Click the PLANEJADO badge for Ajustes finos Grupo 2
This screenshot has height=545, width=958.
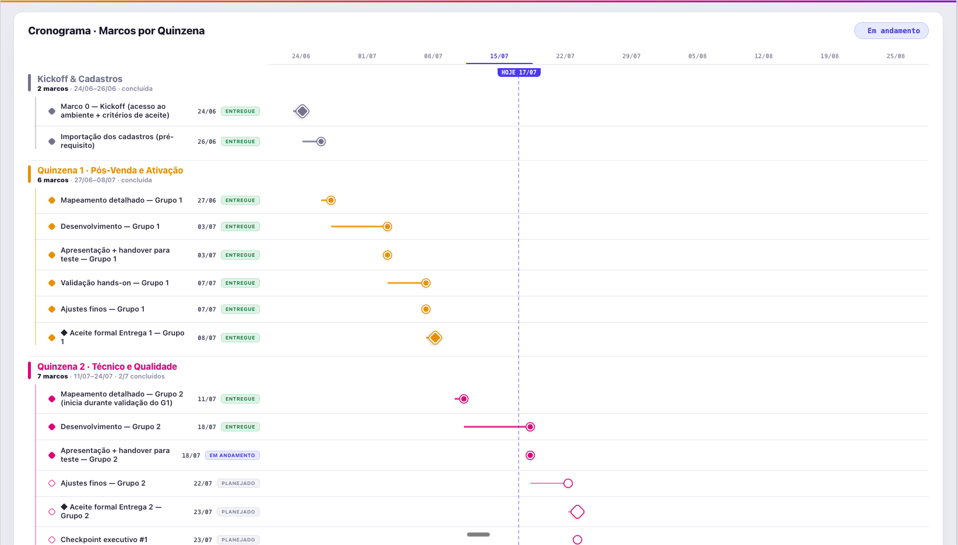[x=238, y=483]
